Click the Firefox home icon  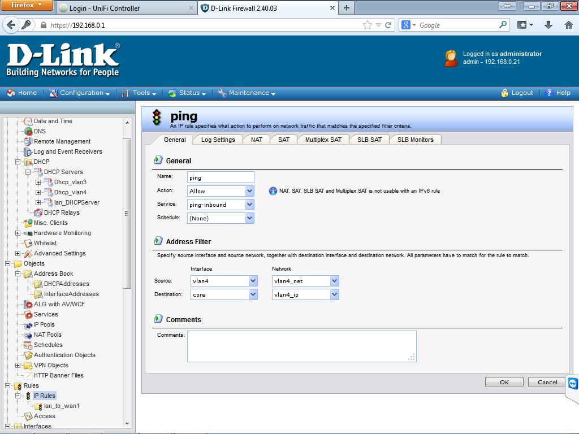568,25
